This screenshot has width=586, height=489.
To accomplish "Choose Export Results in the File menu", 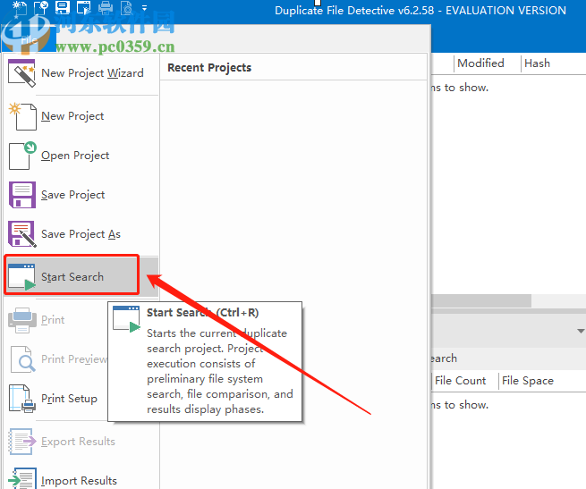I will coord(81,442).
